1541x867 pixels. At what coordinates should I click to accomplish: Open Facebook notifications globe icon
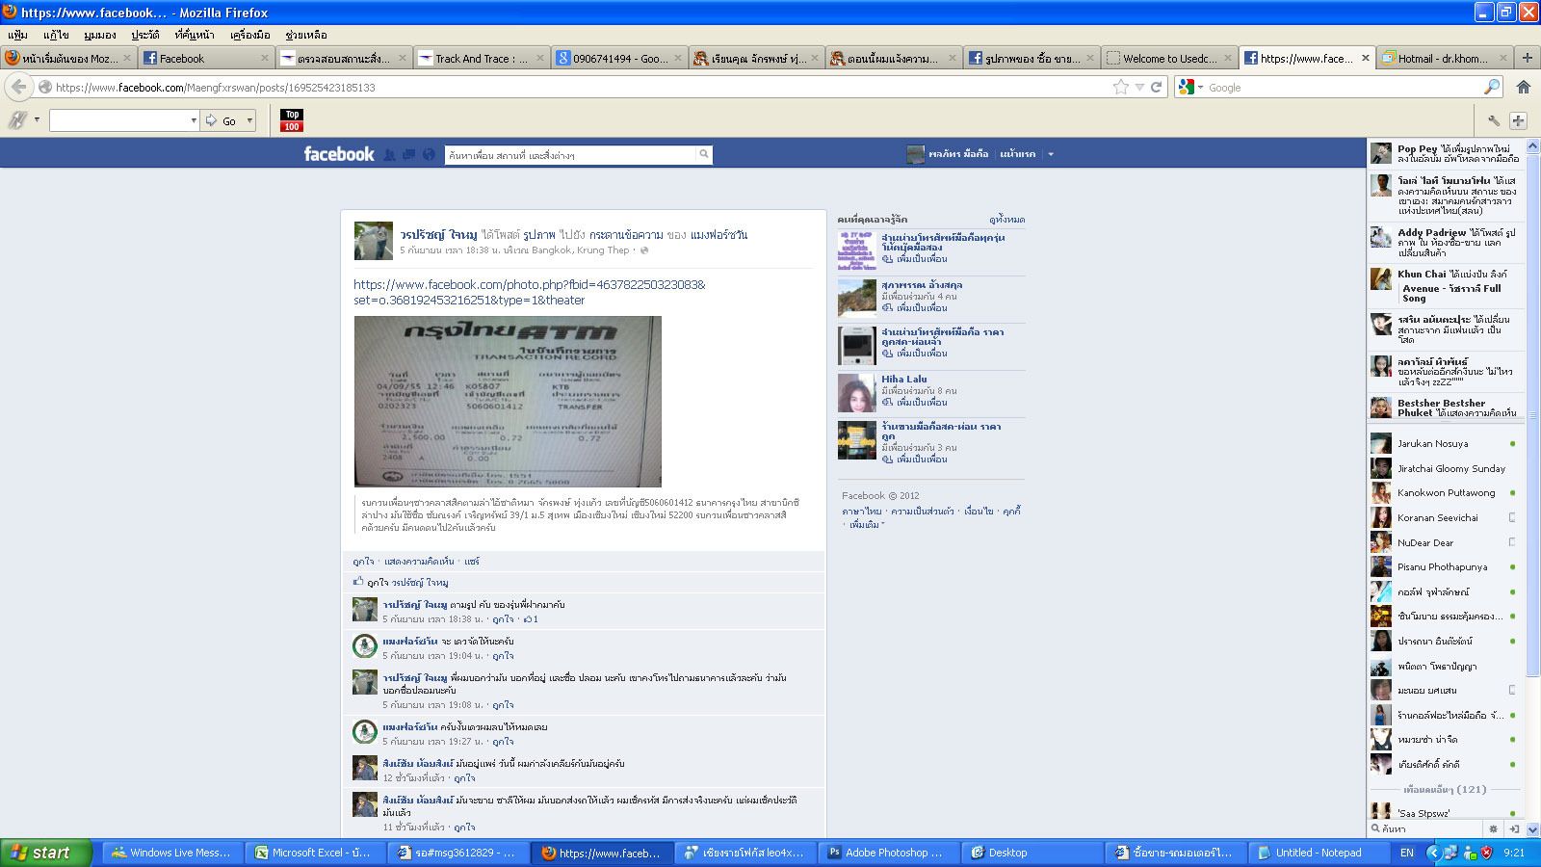click(x=429, y=154)
